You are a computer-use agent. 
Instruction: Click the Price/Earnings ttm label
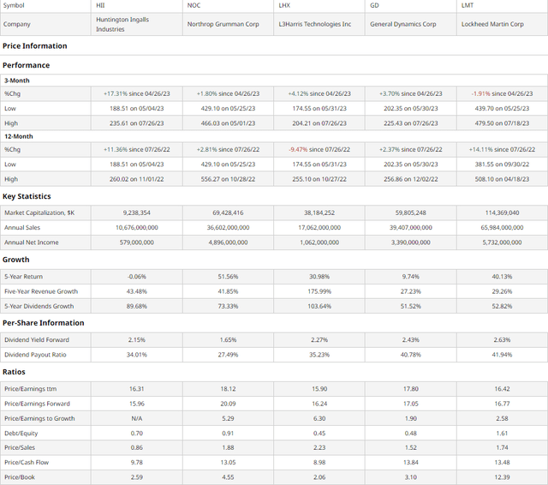tap(31, 389)
